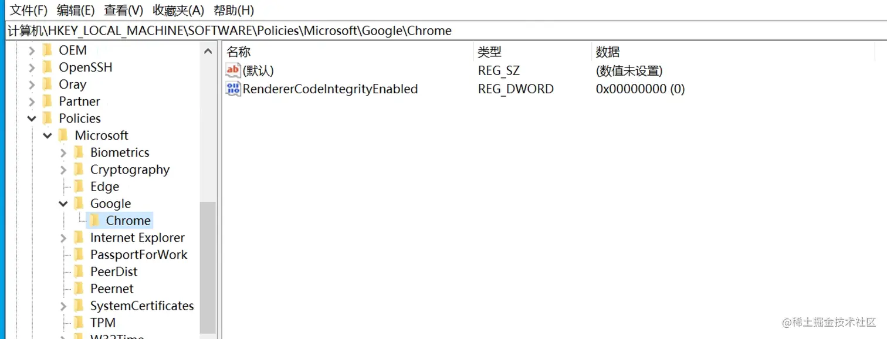This screenshot has height=339, width=887.
Task: Click the 类型 column header
Action: click(489, 52)
